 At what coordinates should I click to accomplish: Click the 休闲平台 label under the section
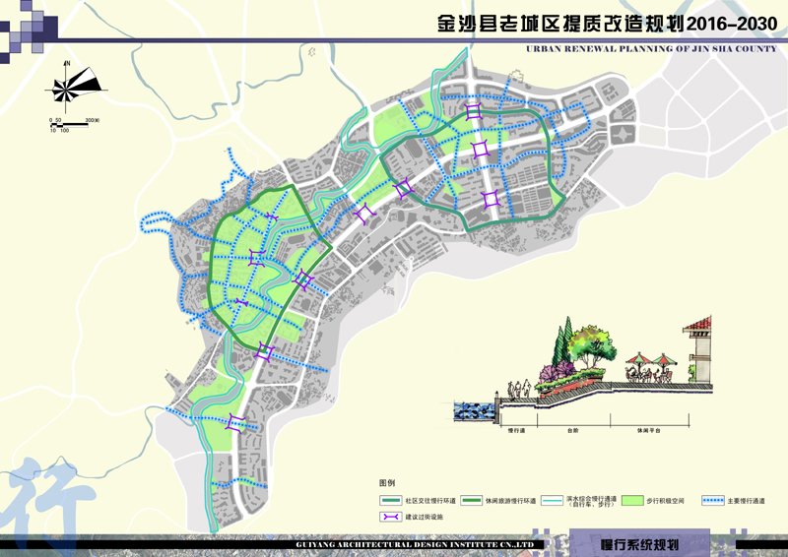647,430
